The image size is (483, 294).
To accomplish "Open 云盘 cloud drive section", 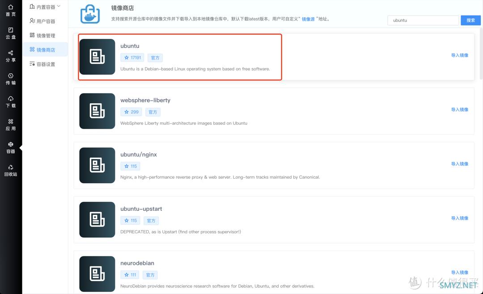I will point(11,33).
